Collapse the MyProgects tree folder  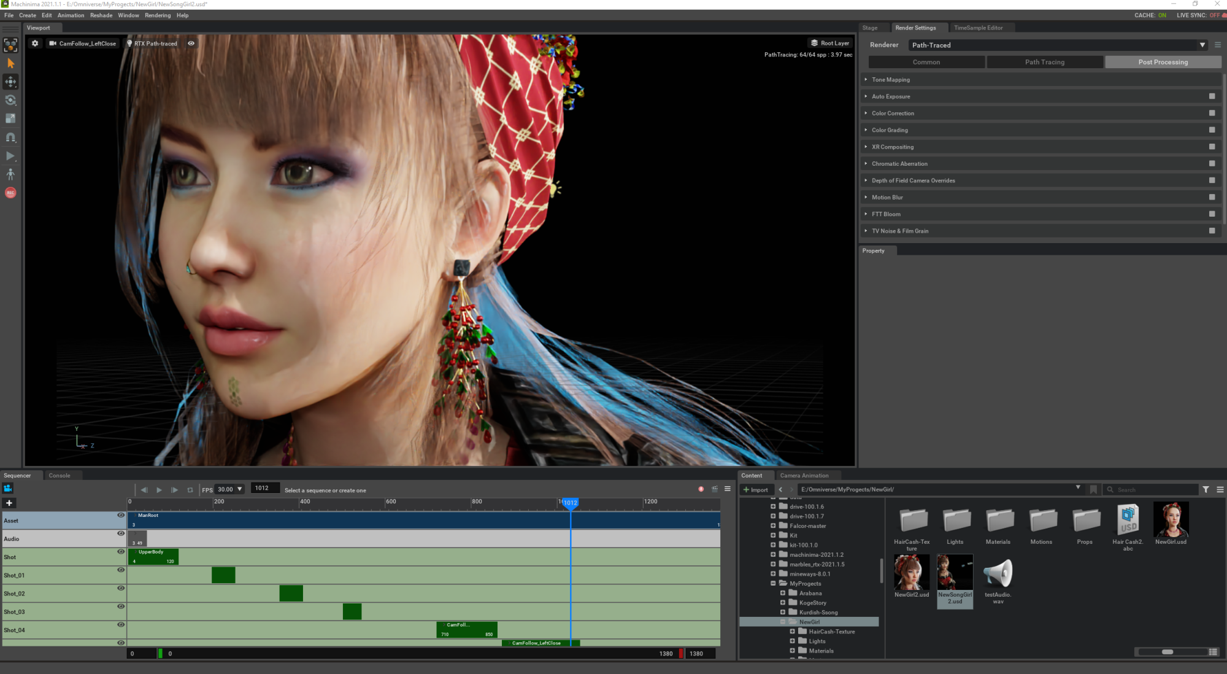point(773,584)
